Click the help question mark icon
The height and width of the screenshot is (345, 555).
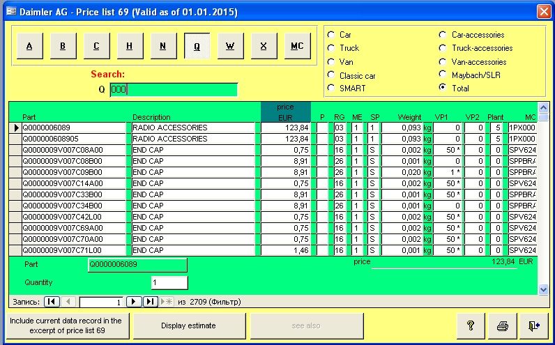pyautogui.click(x=471, y=325)
